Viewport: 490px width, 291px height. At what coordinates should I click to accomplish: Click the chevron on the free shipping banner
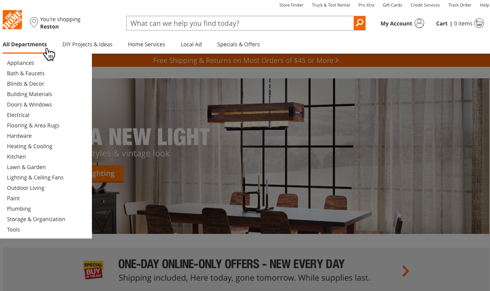click(x=337, y=60)
